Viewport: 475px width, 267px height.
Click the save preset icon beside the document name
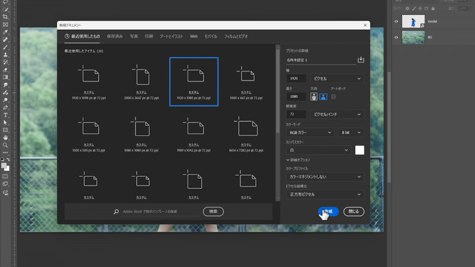360,60
